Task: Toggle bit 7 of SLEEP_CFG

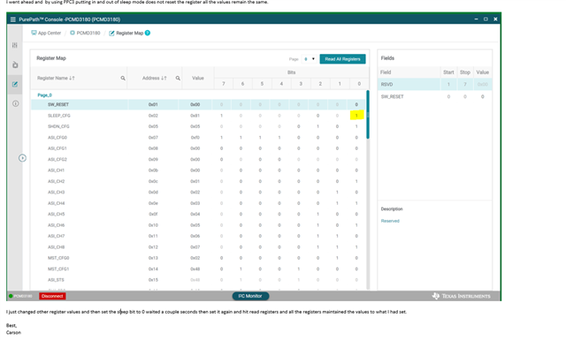Action: click(x=221, y=116)
